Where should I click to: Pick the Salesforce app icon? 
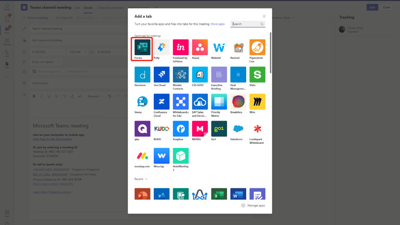coord(238,129)
